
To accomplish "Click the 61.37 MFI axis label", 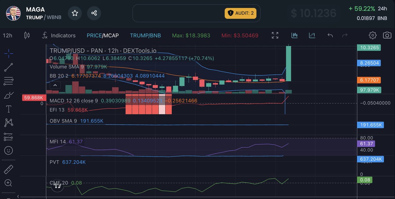I will [366, 144].
